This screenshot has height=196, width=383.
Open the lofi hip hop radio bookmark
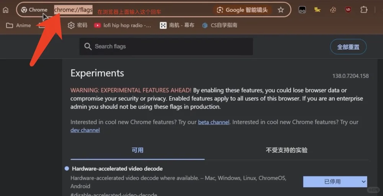[123, 25]
